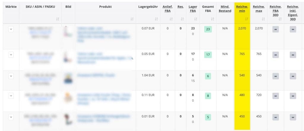304x131 pixels.
Task: Sort by Reichw. max arrows icon
Action: (x=263, y=19)
